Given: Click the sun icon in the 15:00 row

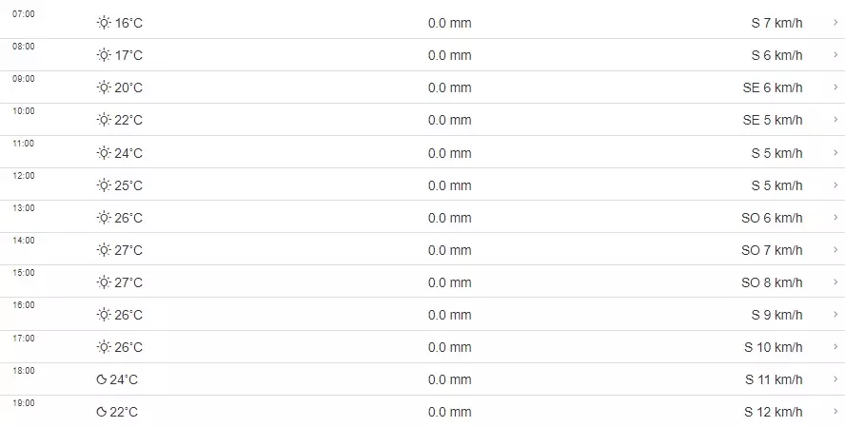Looking at the screenshot, I should 104,282.
